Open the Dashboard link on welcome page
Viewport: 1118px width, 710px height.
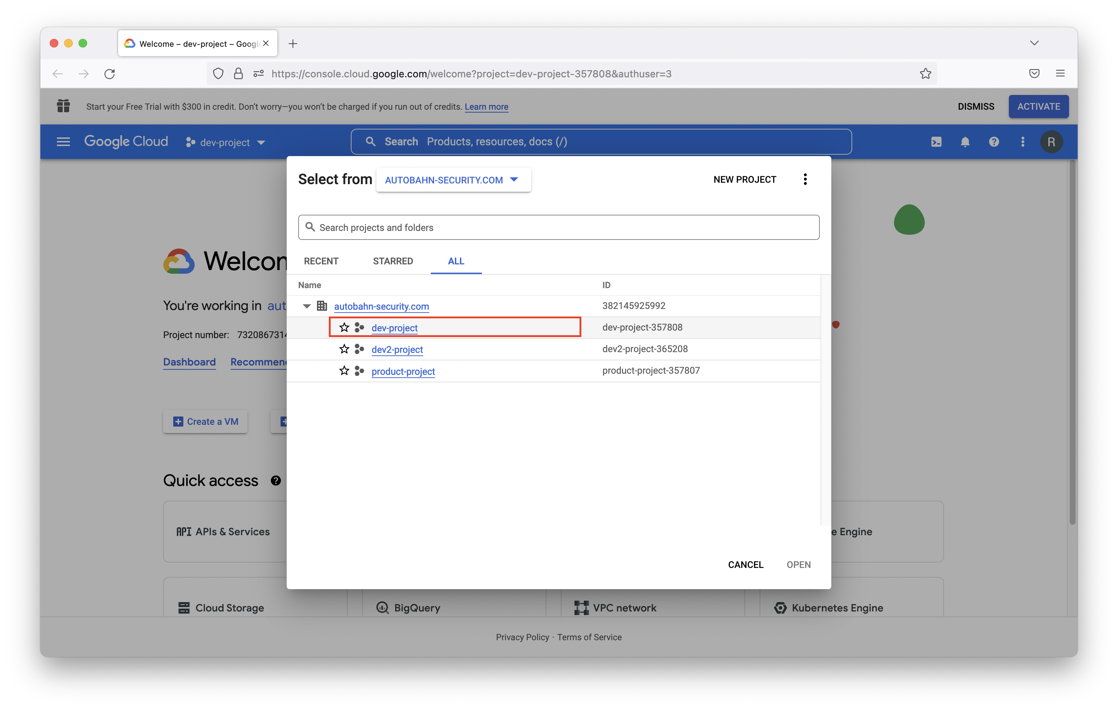[x=189, y=362]
